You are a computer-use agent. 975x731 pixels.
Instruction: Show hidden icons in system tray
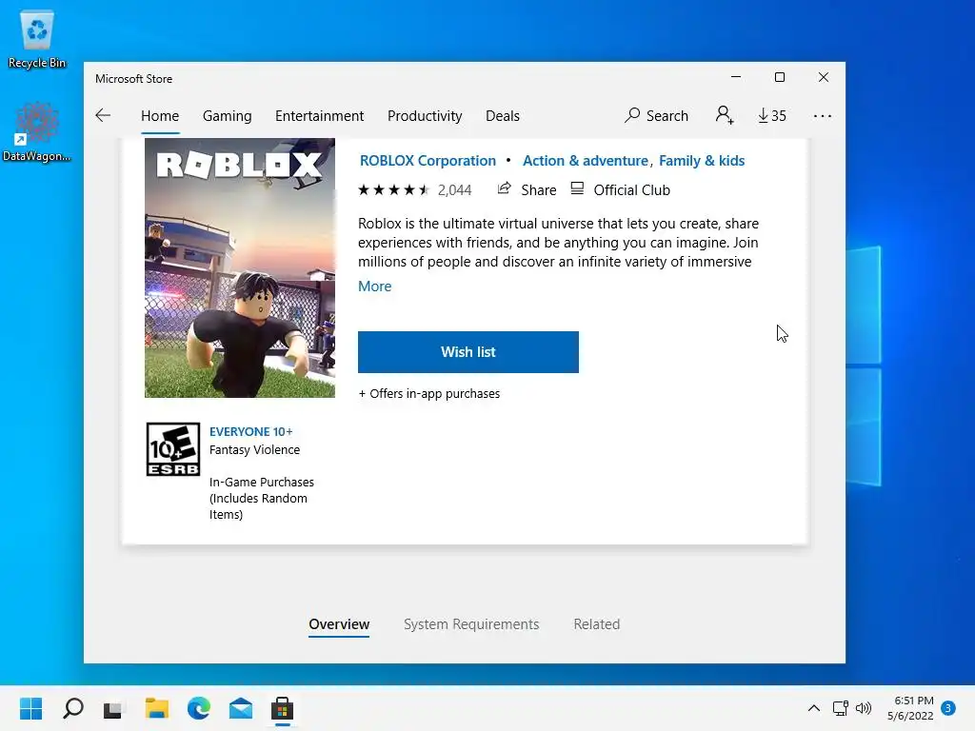click(x=813, y=708)
